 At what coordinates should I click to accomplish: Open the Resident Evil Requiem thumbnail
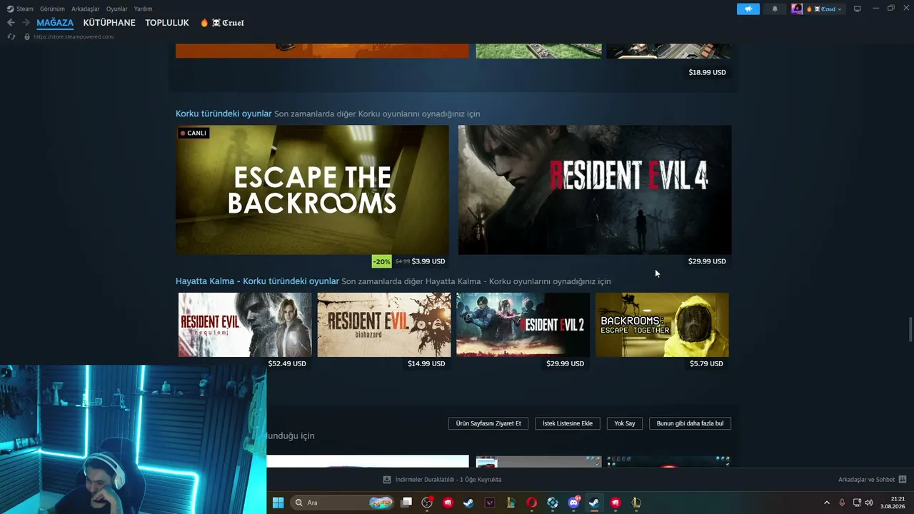pos(245,325)
